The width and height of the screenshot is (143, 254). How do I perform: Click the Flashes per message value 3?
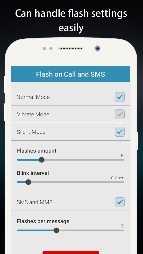pyautogui.click(x=122, y=226)
